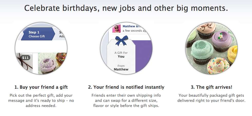
Task: Click the sprinkle-covered white cupcake
Action: 218,66
